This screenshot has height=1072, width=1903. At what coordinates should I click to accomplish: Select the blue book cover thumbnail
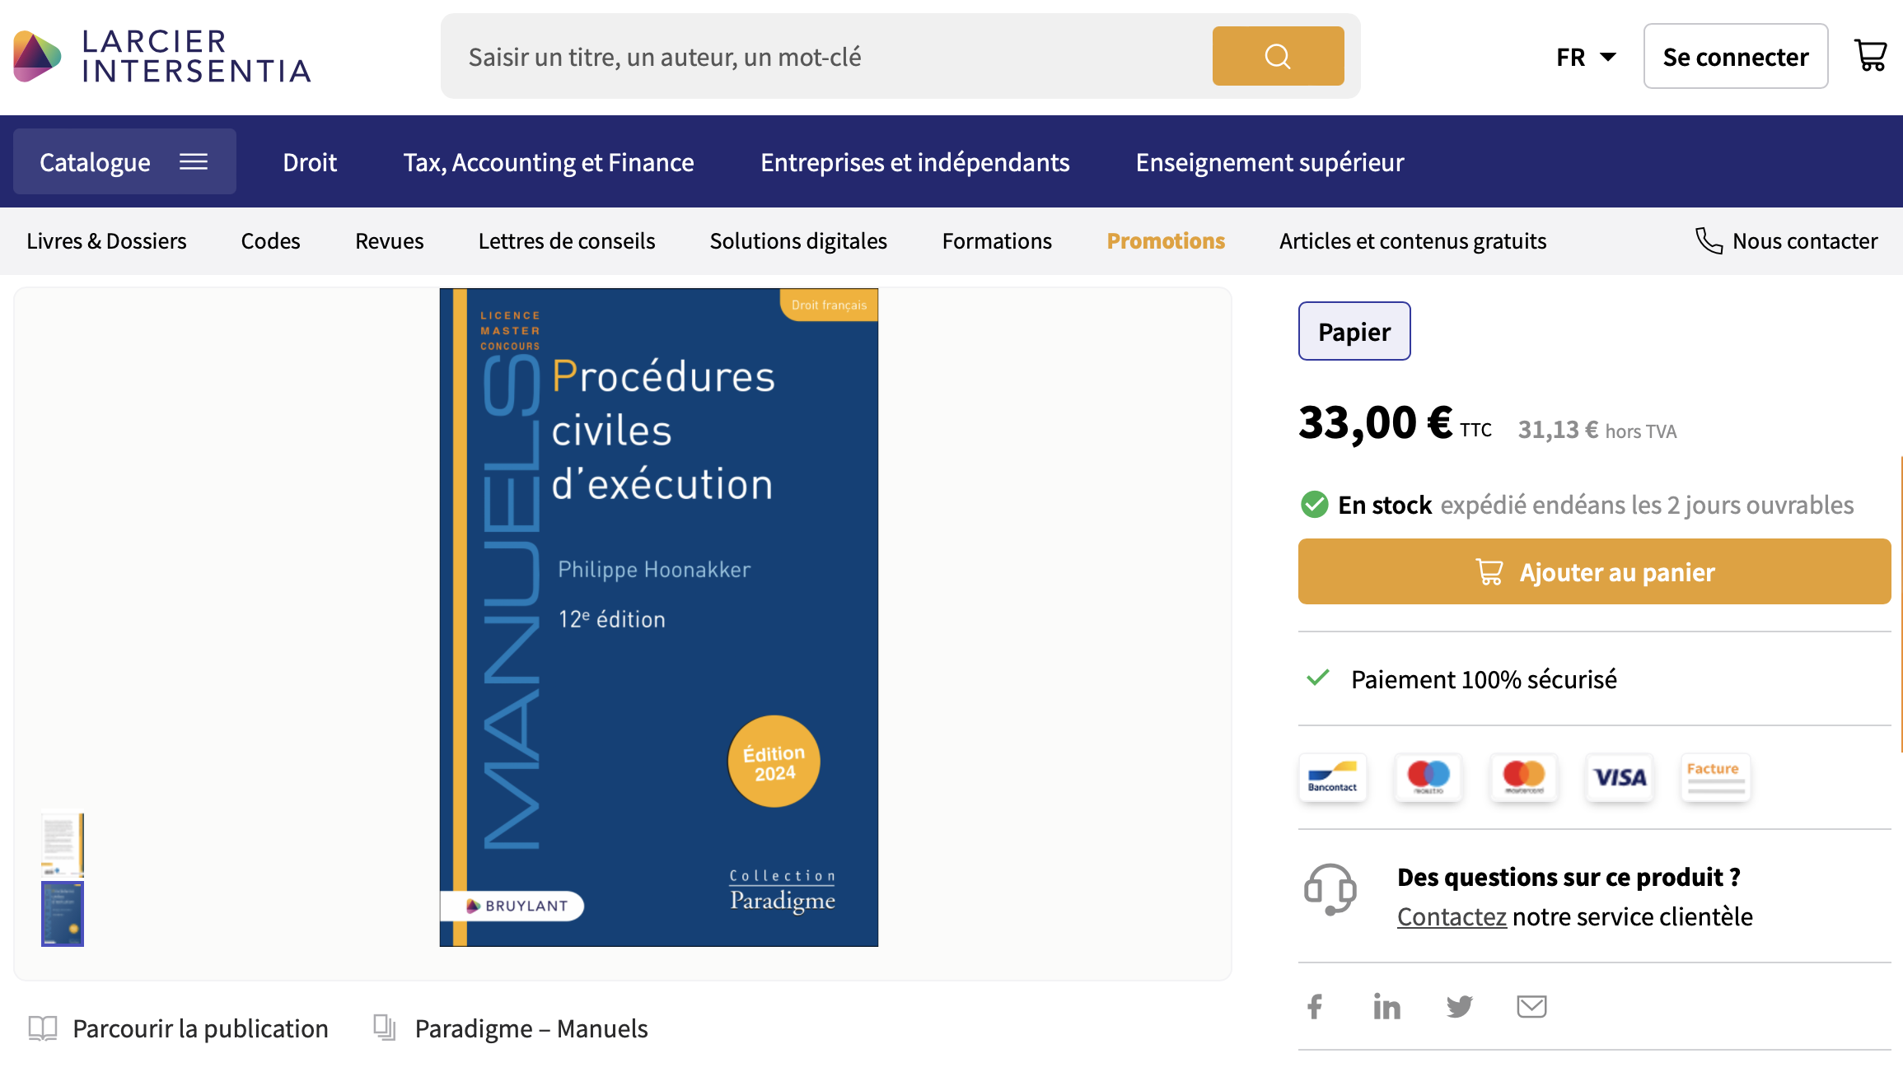63,914
